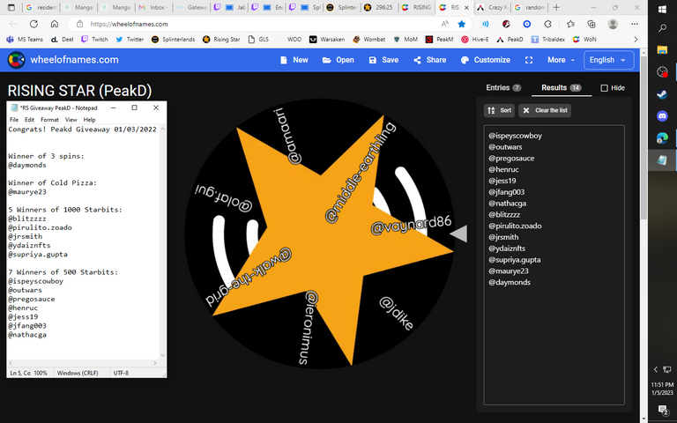Open browser Collections icon

click(x=591, y=24)
